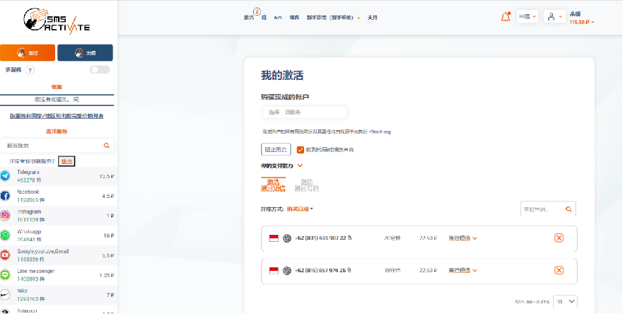
Task: Uncheck the sound-on-code-received checkbox
Action: pyautogui.click(x=301, y=150)
